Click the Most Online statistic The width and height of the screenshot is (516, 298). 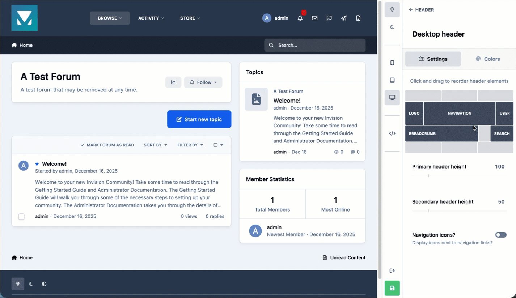tap(335, 204)
